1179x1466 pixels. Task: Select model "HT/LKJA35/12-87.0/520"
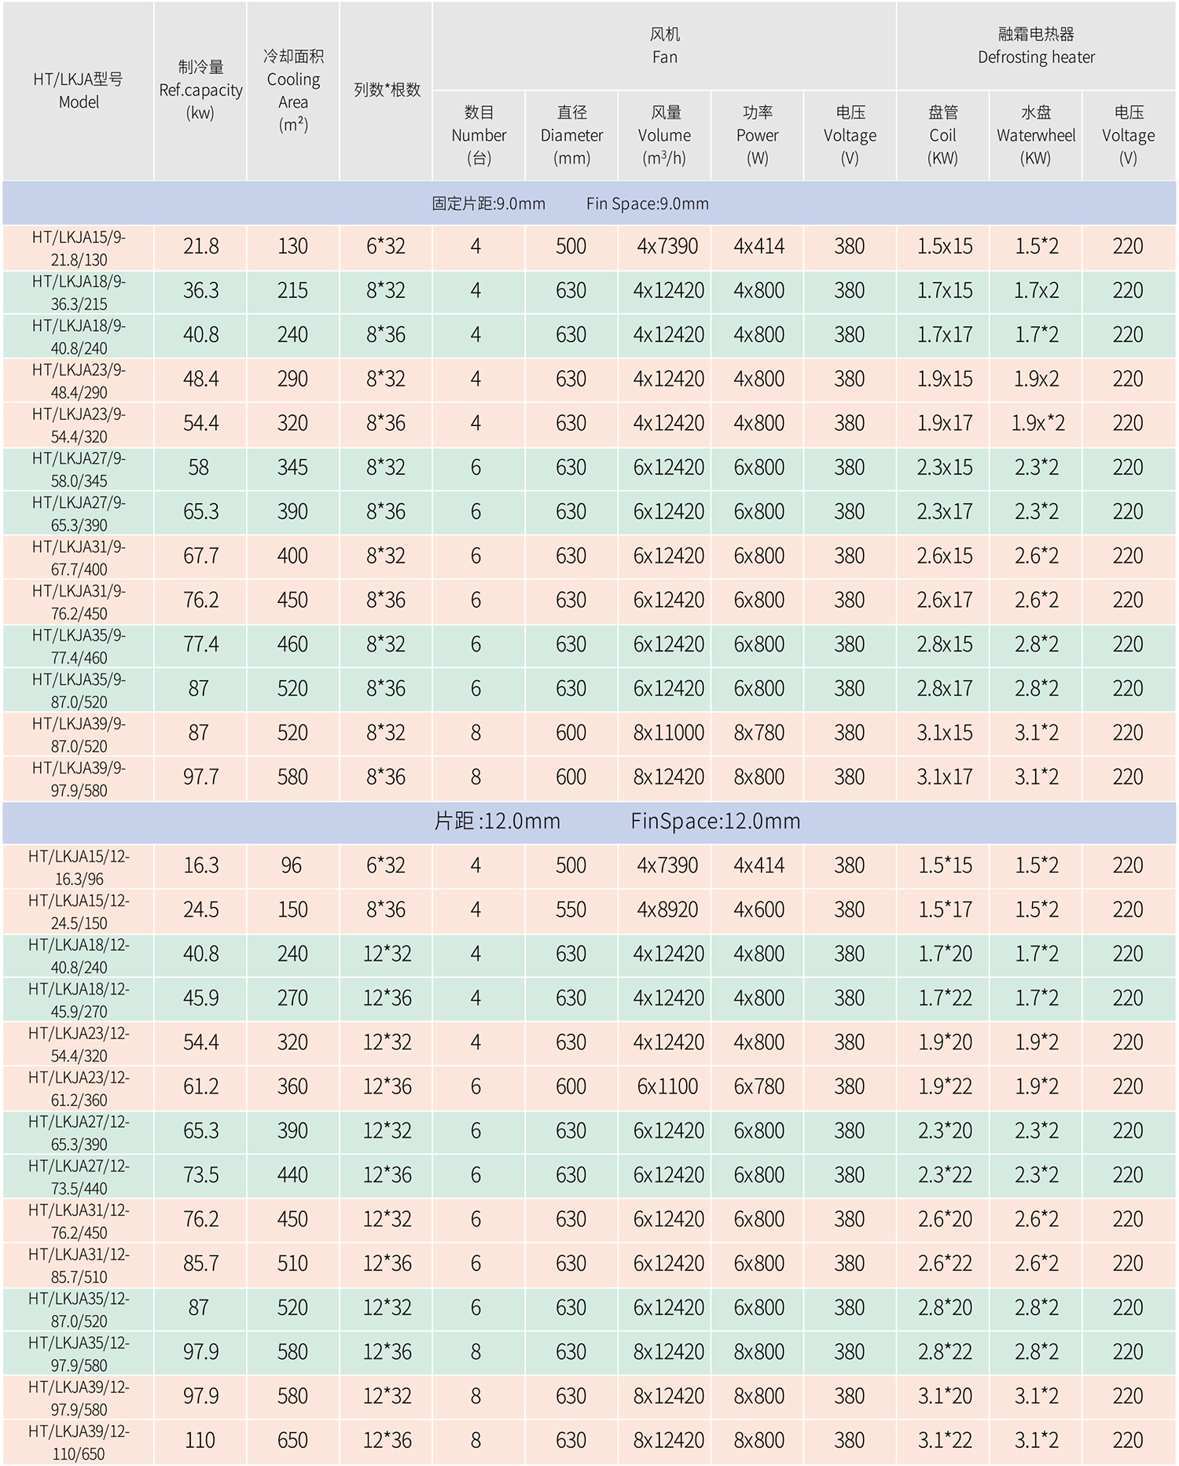click(79, 1309)
